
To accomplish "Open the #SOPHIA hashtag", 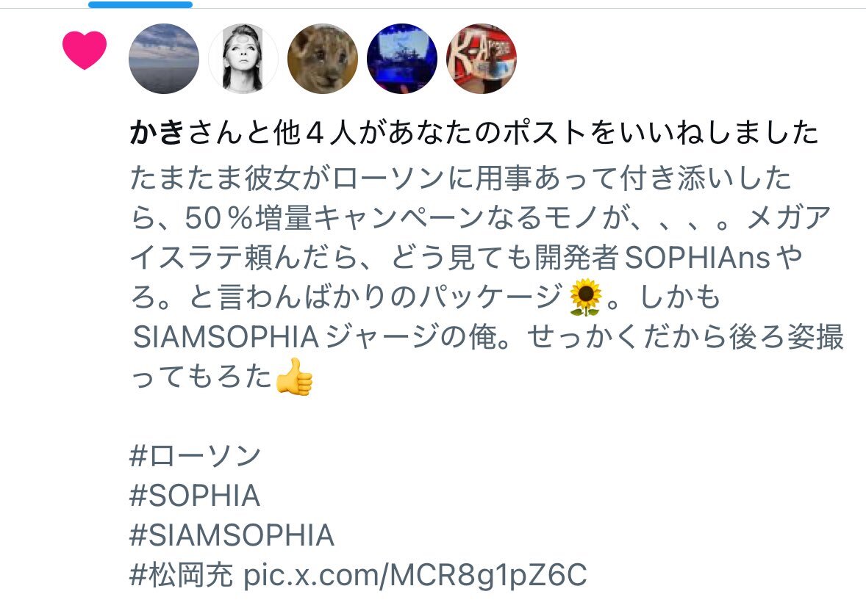I will click(194, 496).
